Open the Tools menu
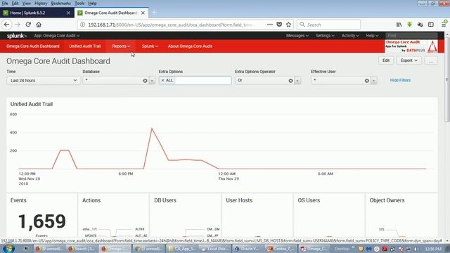450x253 pixels. coord(79,4)
